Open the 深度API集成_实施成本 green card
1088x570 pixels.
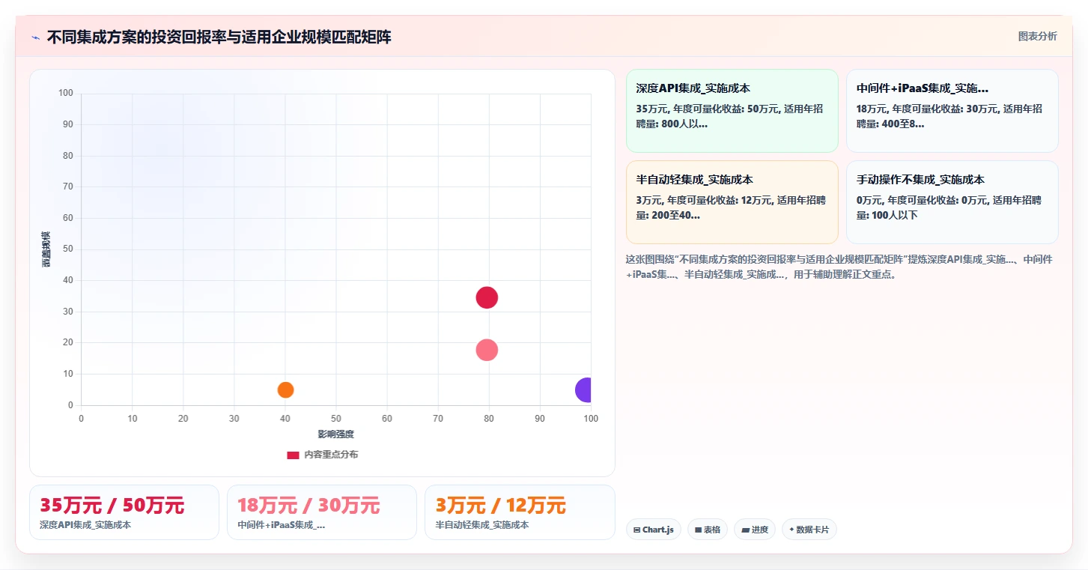point(732,111)
